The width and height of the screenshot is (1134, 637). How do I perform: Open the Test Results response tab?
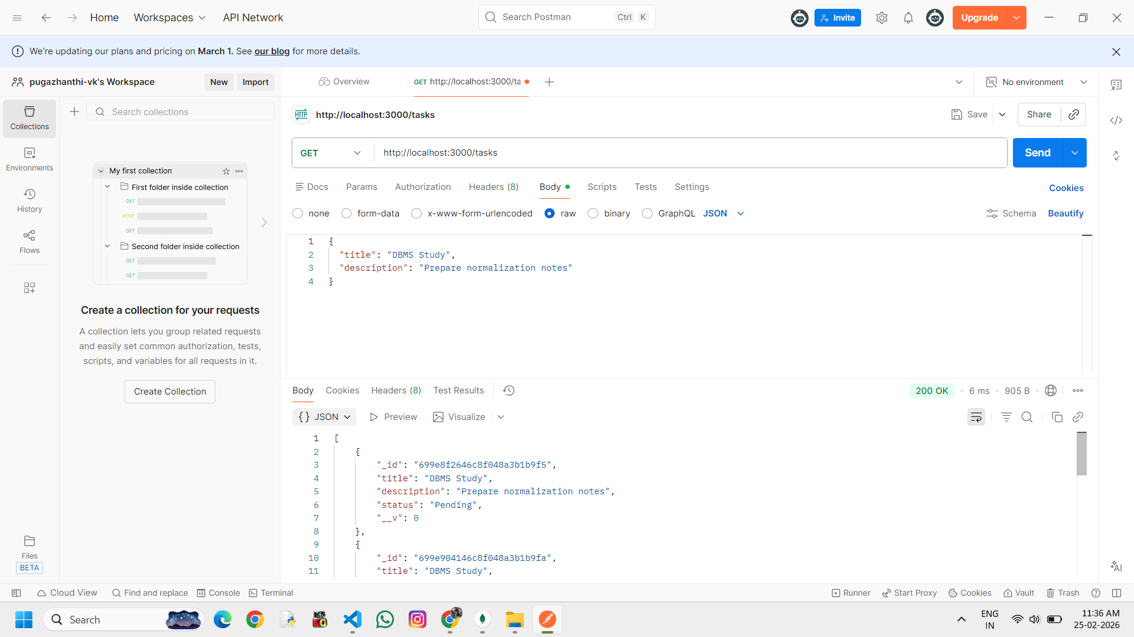[x=458, y=390]
